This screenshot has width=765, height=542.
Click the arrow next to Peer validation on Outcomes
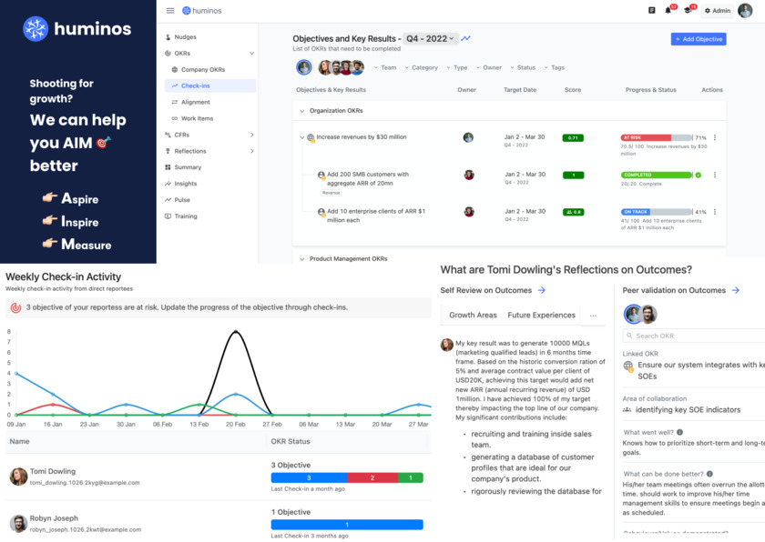pyautogui.click(x=736, y=290)
